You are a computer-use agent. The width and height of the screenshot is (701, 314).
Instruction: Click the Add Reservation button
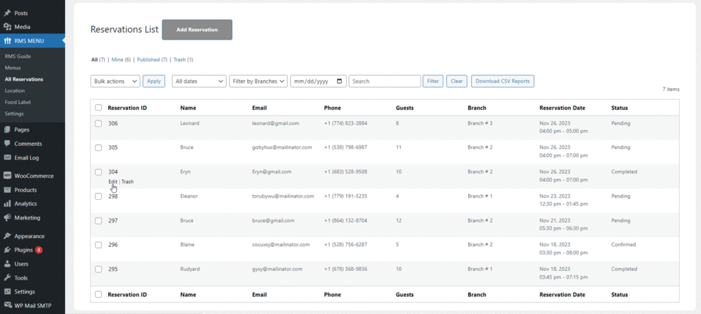[x=197, y=30]
